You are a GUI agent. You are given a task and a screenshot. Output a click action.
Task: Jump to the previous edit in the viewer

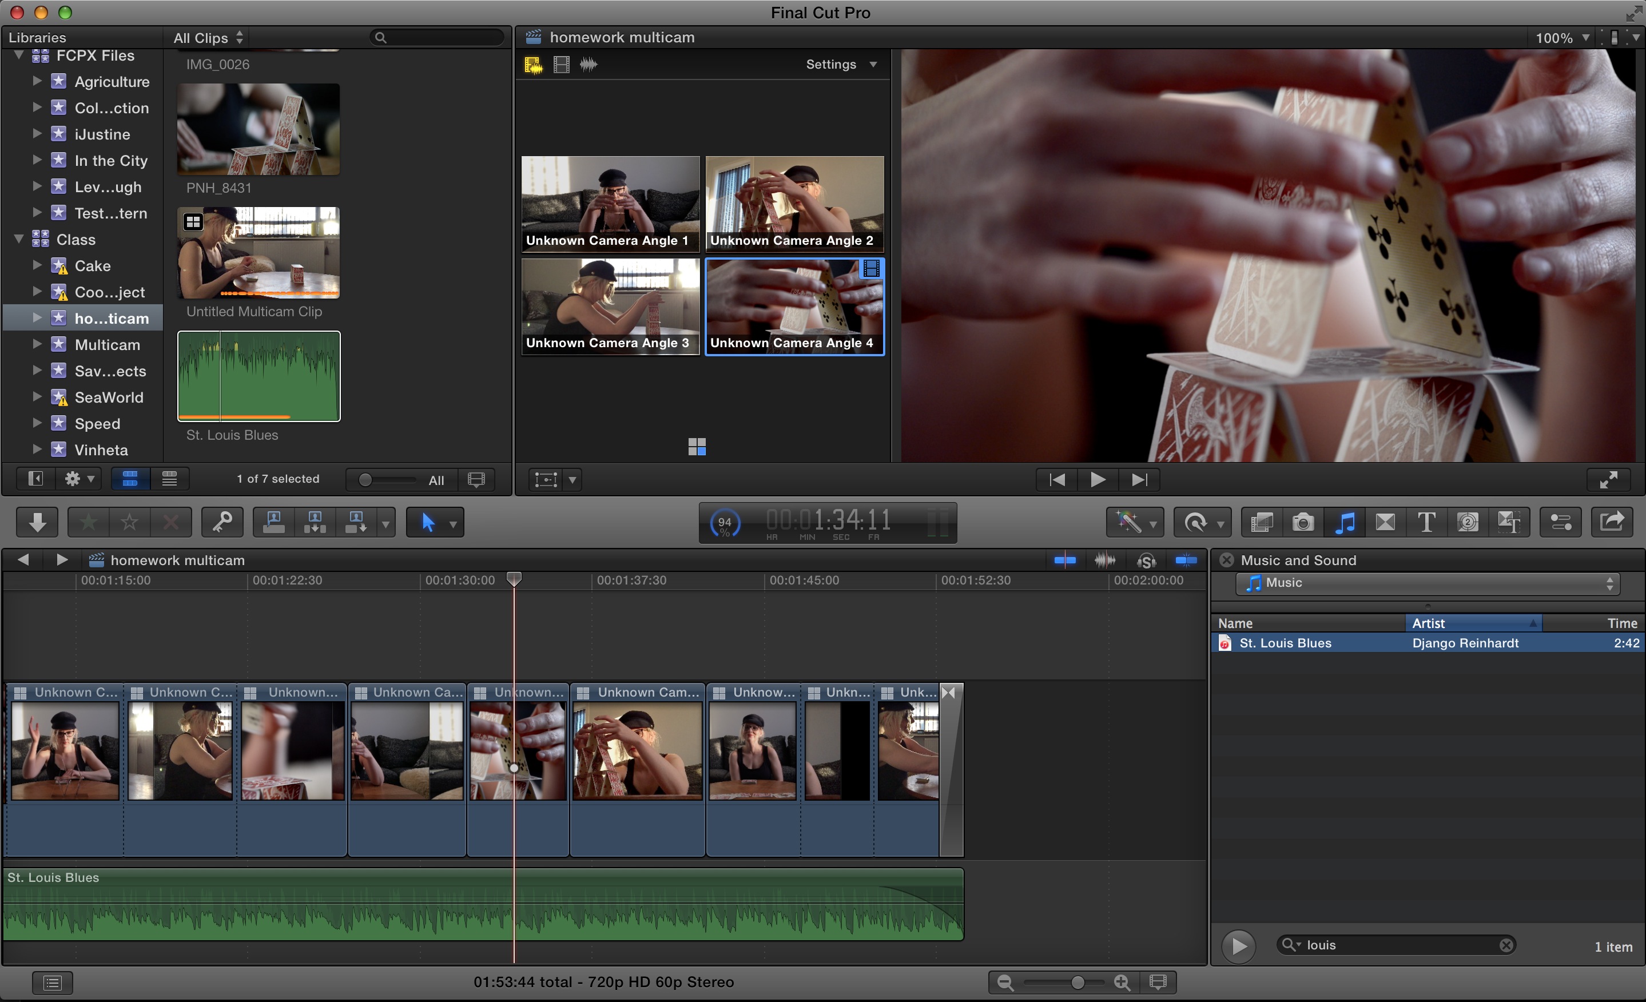tap(1057, 480)
